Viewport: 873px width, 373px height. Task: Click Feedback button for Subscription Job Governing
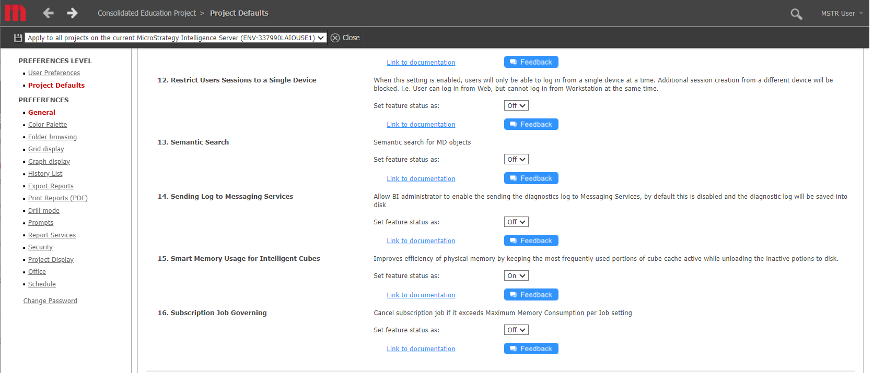pos(531,348)
